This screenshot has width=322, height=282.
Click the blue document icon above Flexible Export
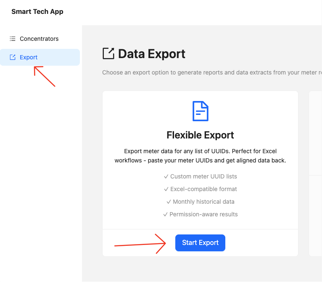click(200, 111)
